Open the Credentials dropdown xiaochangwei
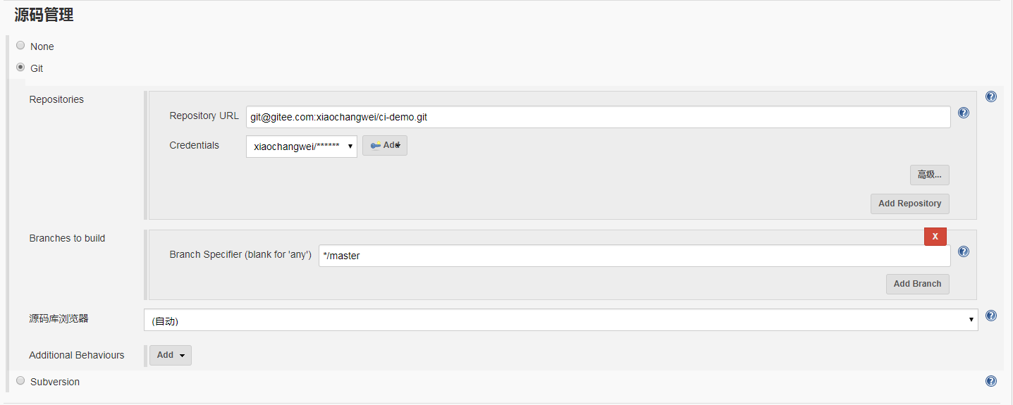Viewport: 1013px width, 405px height. [302, 147]
